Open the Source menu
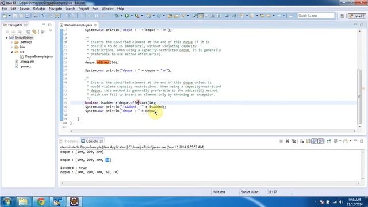Screen dimensions: 368x207 click(x=25, y=9)
